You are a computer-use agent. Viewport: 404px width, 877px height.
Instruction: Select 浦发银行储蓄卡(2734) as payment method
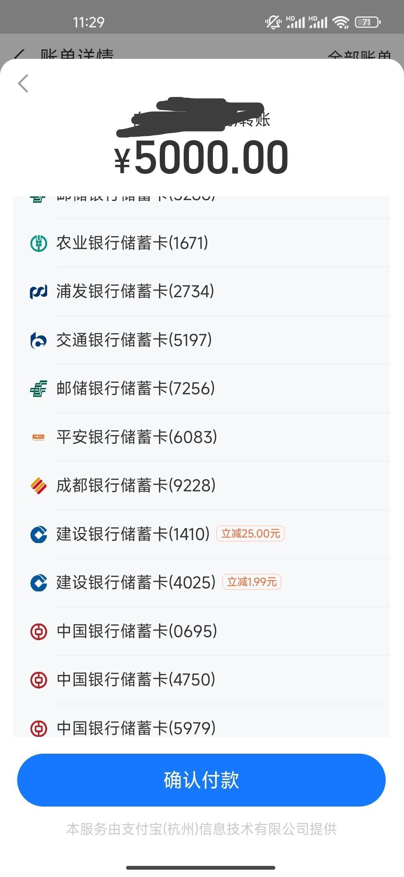(135, 291)
